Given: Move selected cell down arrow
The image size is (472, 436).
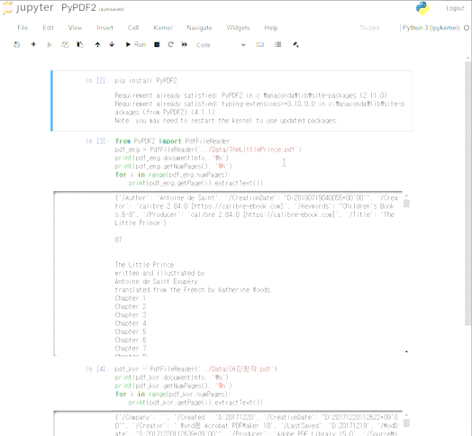Looking at the screenshot, I should [112, 44].
